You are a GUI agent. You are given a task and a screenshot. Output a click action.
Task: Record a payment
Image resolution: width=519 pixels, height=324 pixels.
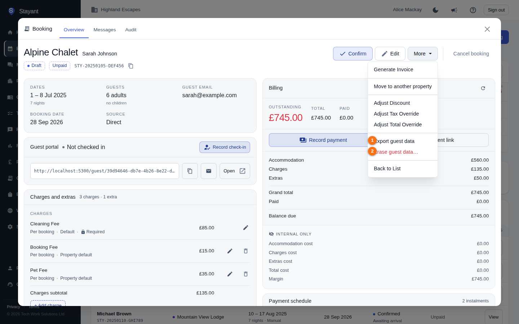[323, 140]
